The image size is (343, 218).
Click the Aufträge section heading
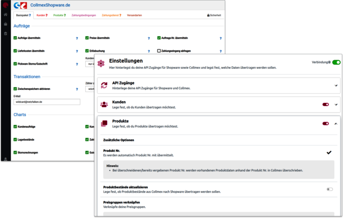[22, 26]
